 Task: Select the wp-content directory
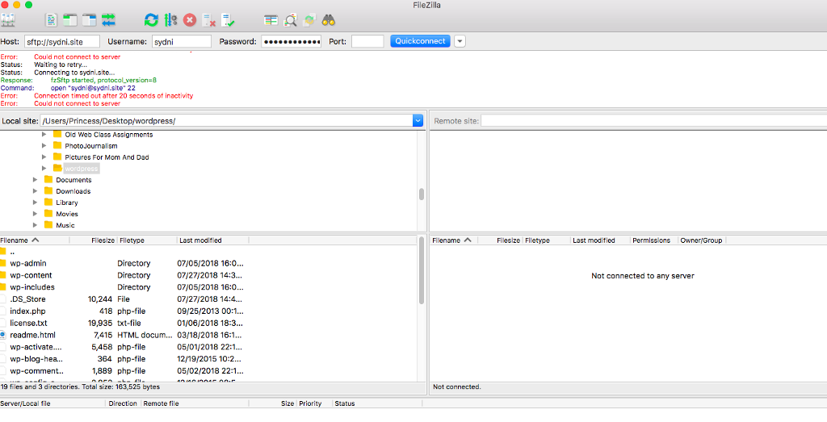[x=31, y=275]
